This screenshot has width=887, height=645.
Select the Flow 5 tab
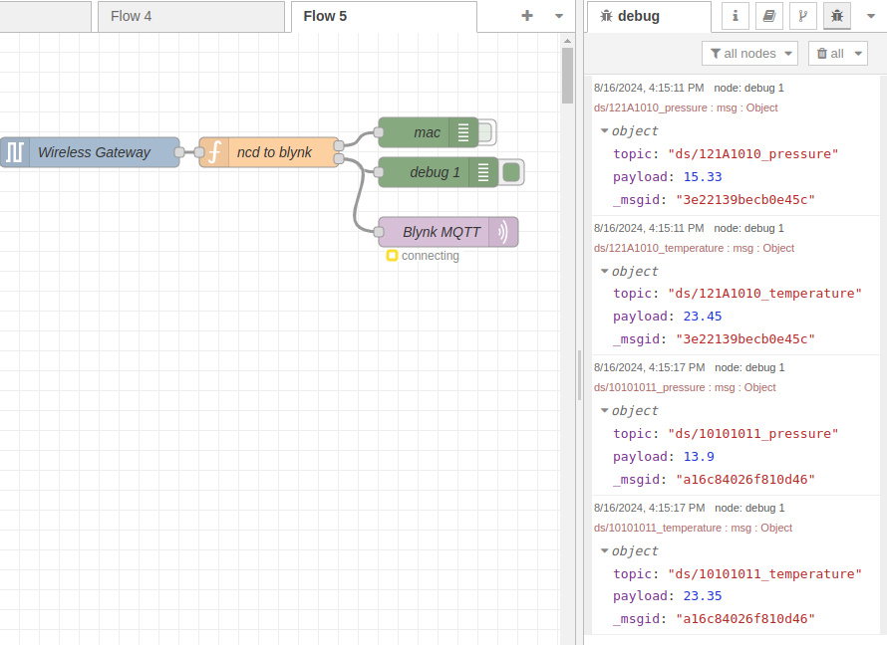click(325, 16)
